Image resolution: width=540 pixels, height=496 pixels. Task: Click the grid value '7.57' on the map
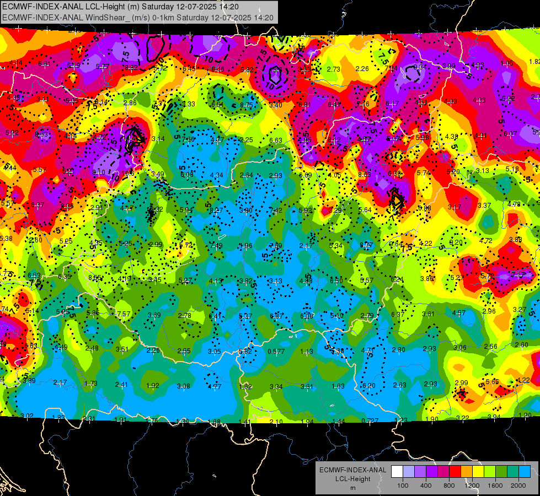tap(124, 314)
